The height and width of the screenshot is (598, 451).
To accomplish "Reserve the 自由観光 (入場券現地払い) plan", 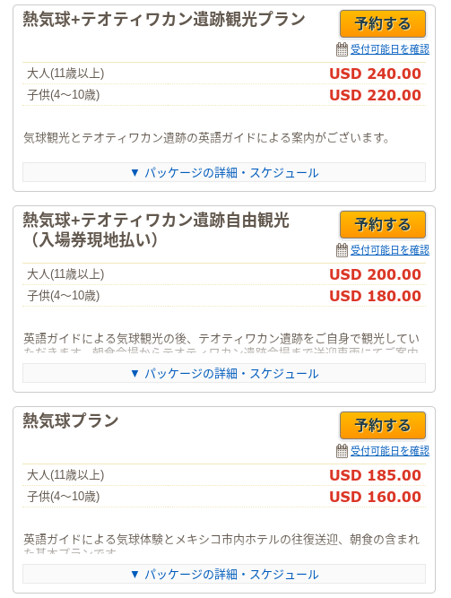I will 383,225.
